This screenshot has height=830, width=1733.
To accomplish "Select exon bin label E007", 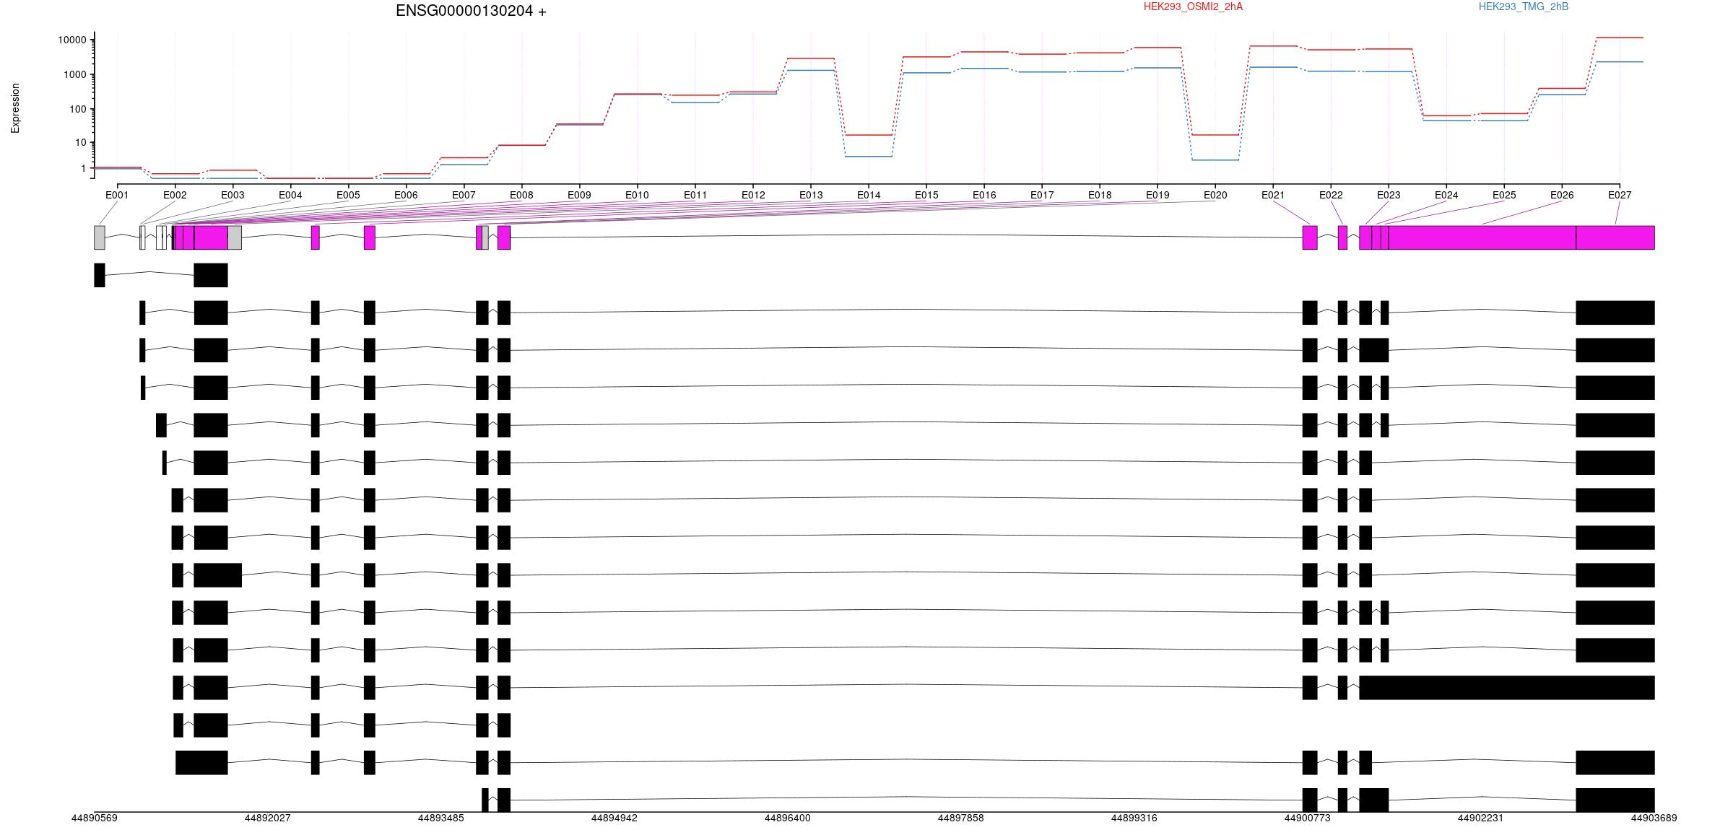I will 464,195.
